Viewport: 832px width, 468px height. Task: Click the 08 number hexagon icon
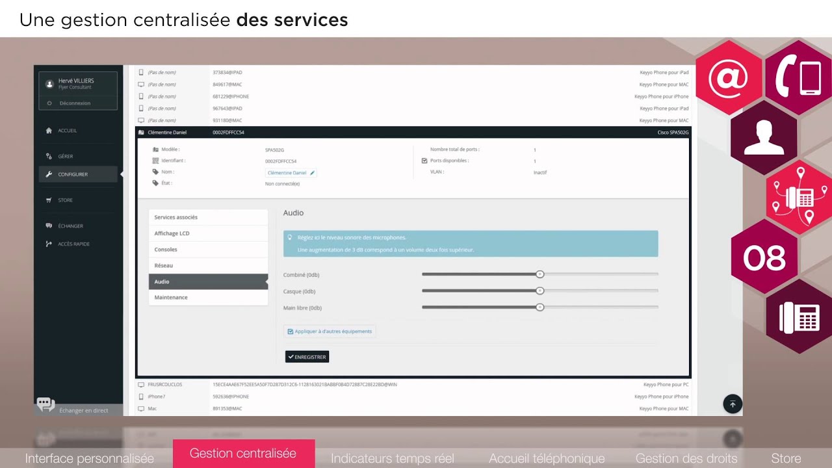pos(764,257)
